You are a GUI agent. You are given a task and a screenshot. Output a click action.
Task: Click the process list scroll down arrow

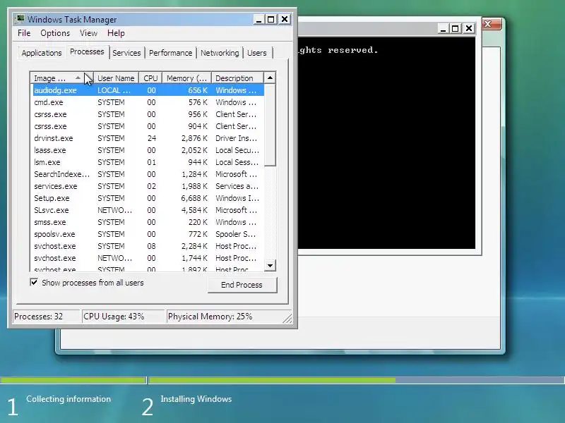pyautogui.click(x=270, y=266)
